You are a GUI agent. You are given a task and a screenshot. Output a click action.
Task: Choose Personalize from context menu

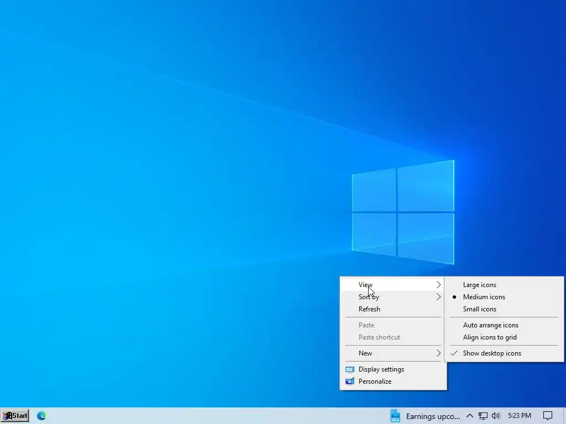point(393,381)
